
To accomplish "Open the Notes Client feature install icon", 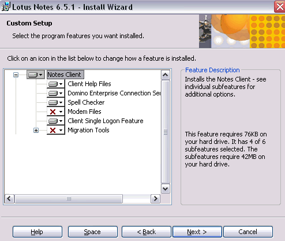I will tap(36, 75).
